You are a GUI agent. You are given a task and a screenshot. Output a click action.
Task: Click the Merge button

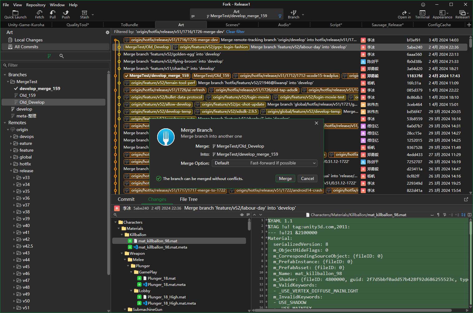pyautogui.click(x=285, y=178)
